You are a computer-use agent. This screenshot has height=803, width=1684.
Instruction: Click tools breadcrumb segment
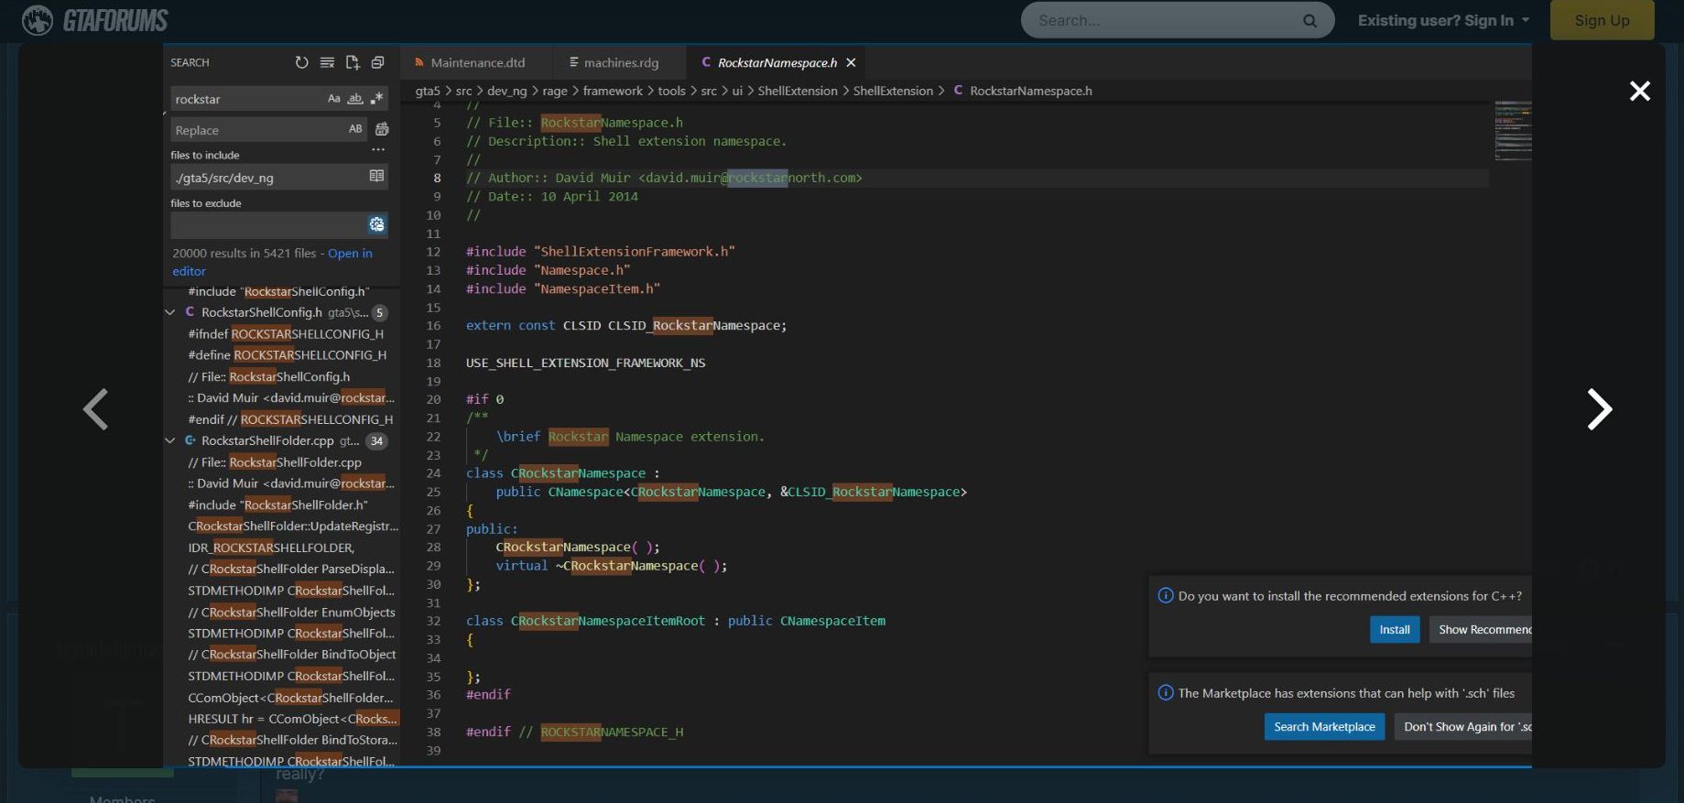(671, 91)
